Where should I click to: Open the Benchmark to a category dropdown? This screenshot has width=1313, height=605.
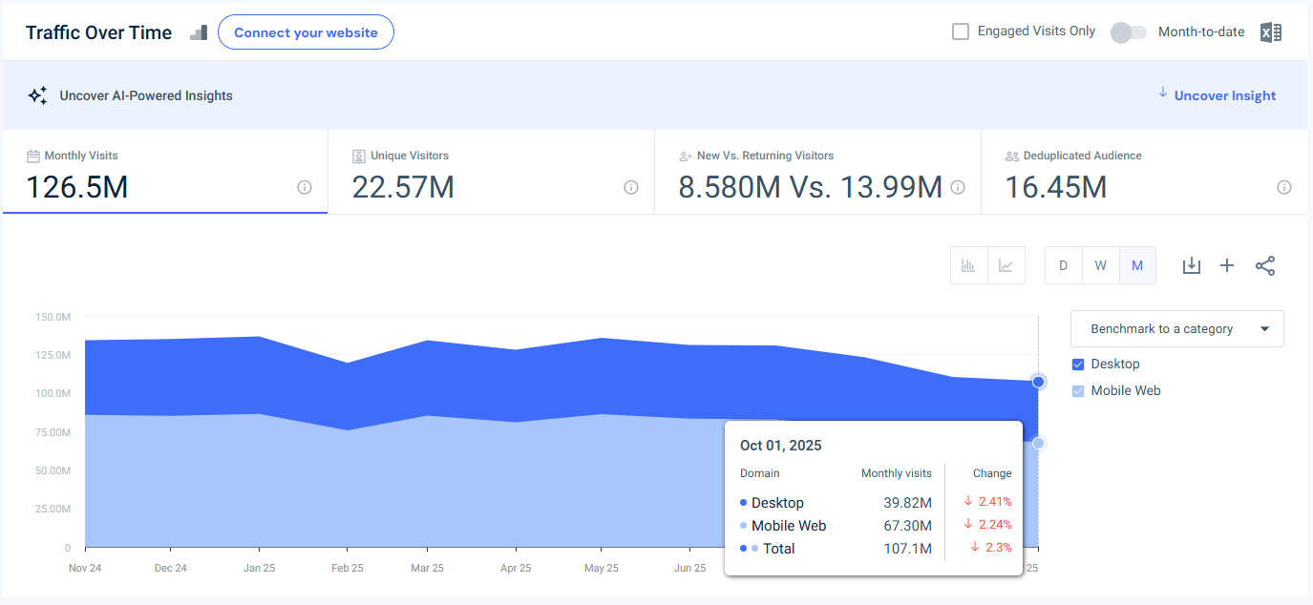1176,328
